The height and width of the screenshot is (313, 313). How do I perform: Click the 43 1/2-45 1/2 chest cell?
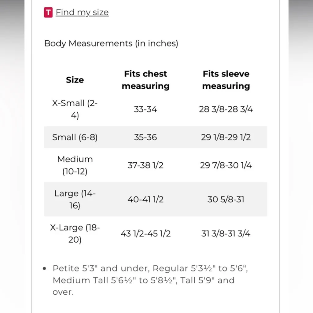point(145,234)
